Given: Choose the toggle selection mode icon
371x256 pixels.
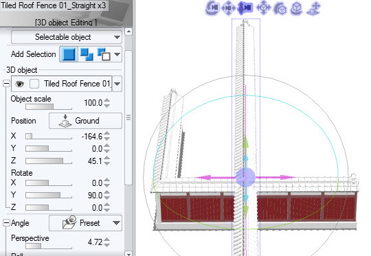Looking at the screenshot, I should (104, 54).
